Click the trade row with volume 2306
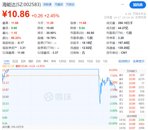Screen dimensions: 148x130 click(132, 120)
